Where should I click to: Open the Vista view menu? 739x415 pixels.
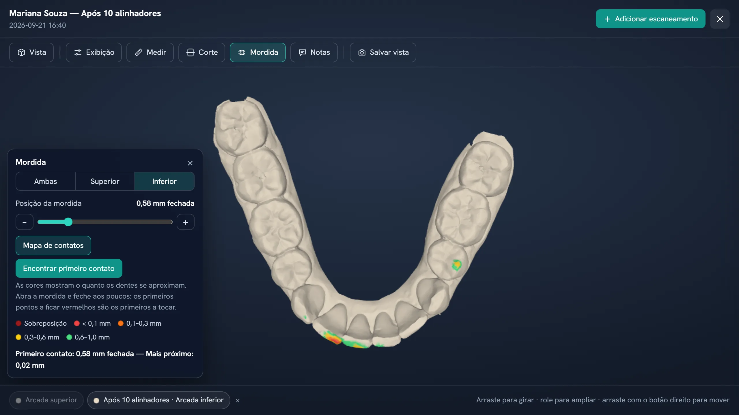tap(31, 52)
